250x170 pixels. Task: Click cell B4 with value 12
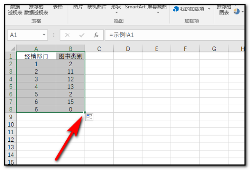(x=70, y=79)
